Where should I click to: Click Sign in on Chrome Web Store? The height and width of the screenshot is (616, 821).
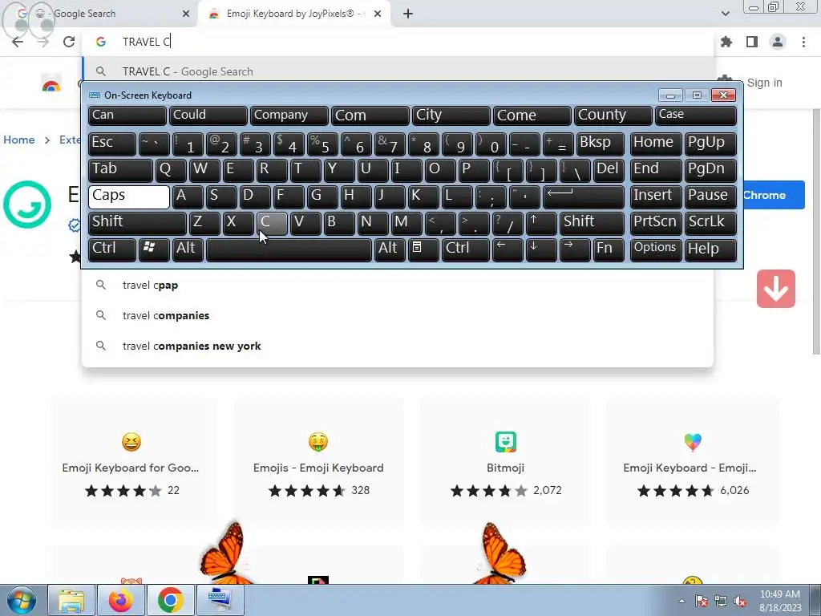pos(764,83)
